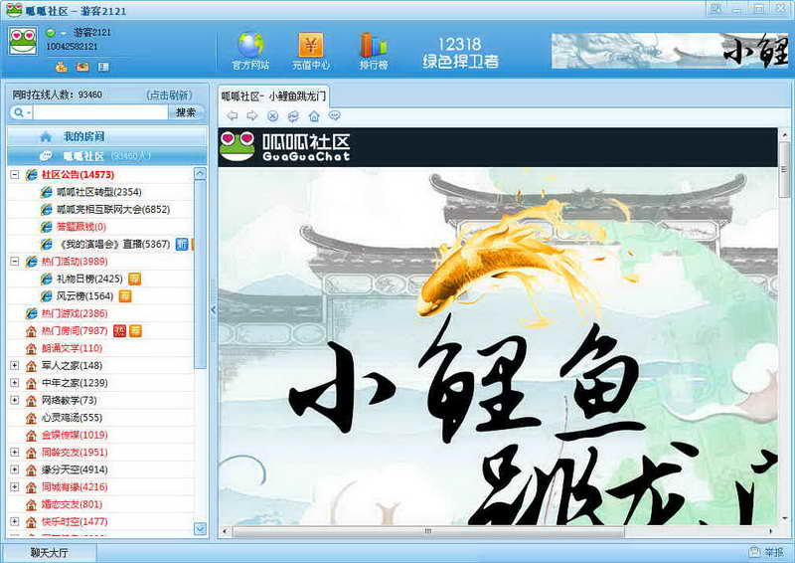This screenshot has width=795, height=563.
Task: Click the new badge next to 《我的演唱会》直播
Action: pos(182,244)
